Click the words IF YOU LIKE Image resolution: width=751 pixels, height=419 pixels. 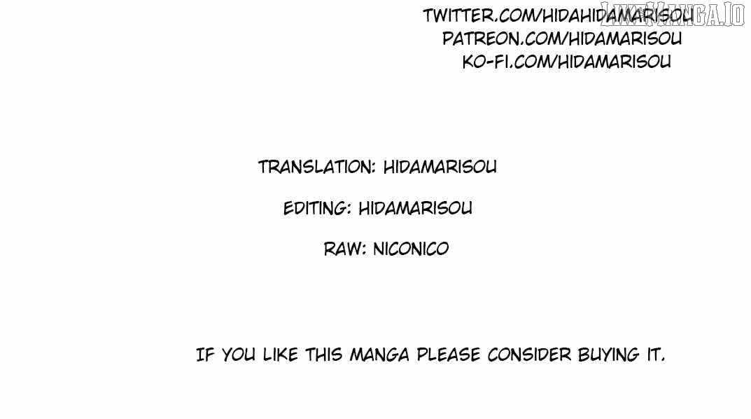[x=247, y=355]
